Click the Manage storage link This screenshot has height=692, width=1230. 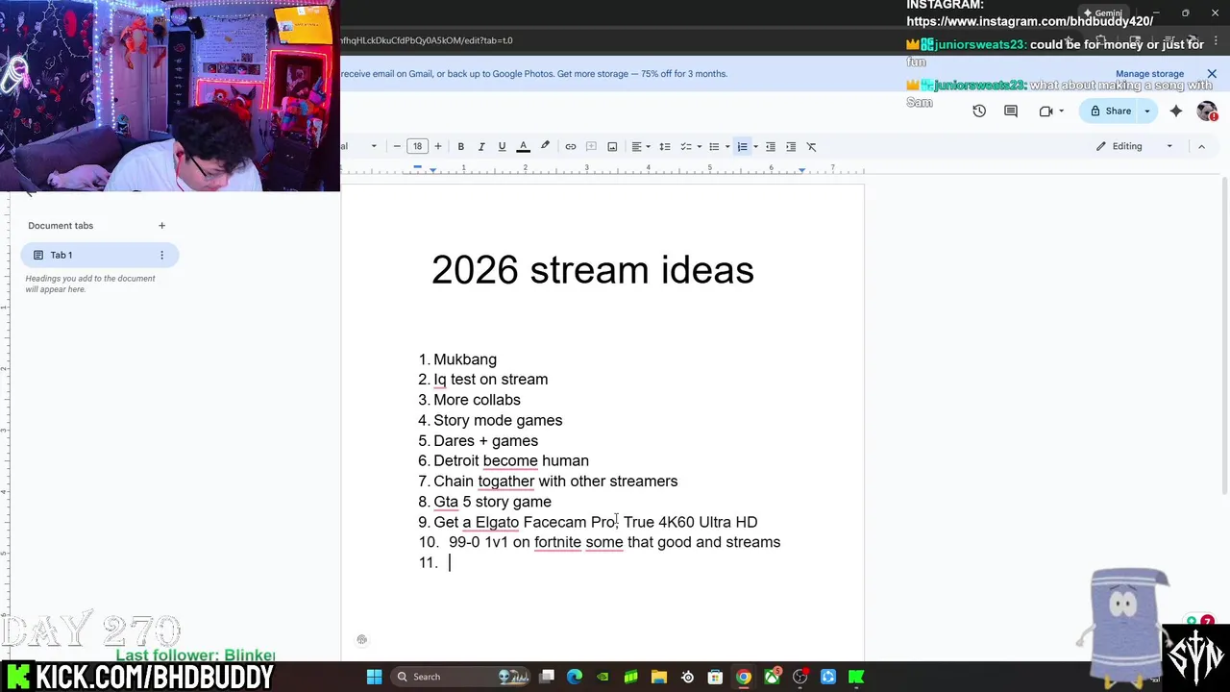point(1149,73)
